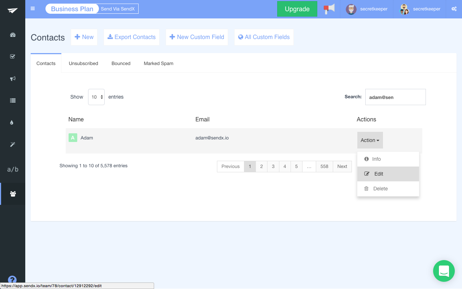Open the drip droplet sidebar icon
This screenshot has width=462, height=289.
(x=12, y=122)
